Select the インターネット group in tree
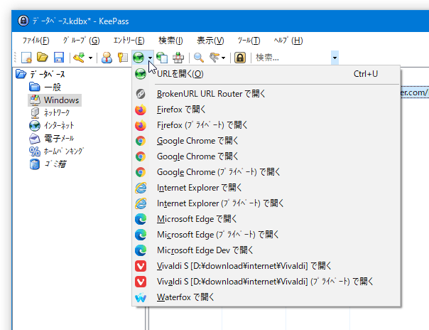Screen dimensions: 429x330 coord(59,125)
